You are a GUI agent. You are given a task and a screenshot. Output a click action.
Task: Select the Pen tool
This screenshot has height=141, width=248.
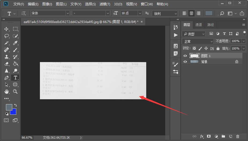pyautogui.click(x=6, y=78)
